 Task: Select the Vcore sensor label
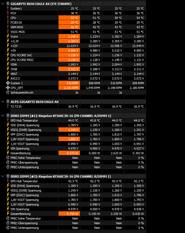tap(14, 37)
